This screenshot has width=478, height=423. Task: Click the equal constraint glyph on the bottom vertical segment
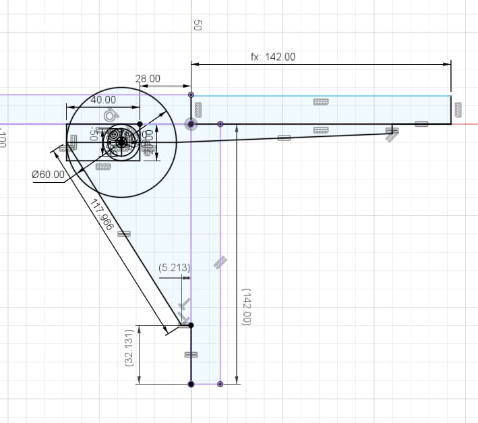(191, 355)
